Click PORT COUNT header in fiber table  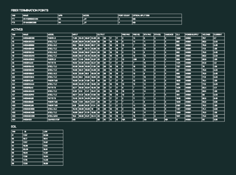pos(124,15)
